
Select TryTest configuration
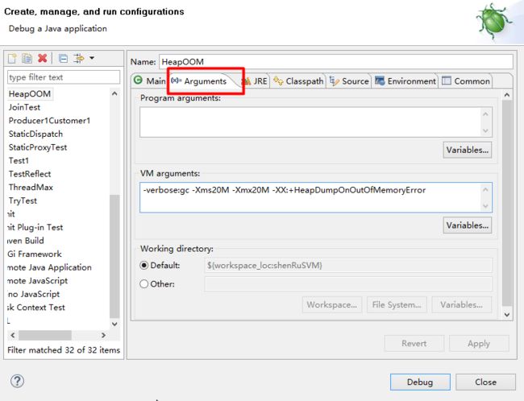pyautogui.click(x=23, y=200)
